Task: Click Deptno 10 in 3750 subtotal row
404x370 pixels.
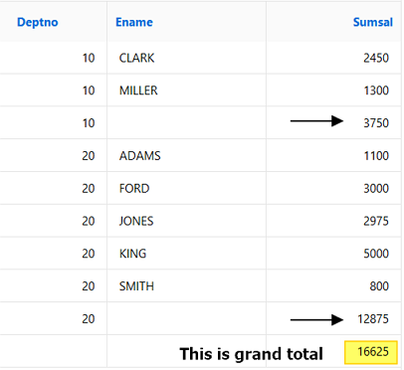Action: [89, 123]
